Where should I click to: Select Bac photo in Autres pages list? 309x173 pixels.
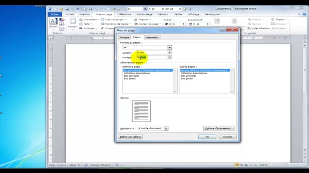187,79
